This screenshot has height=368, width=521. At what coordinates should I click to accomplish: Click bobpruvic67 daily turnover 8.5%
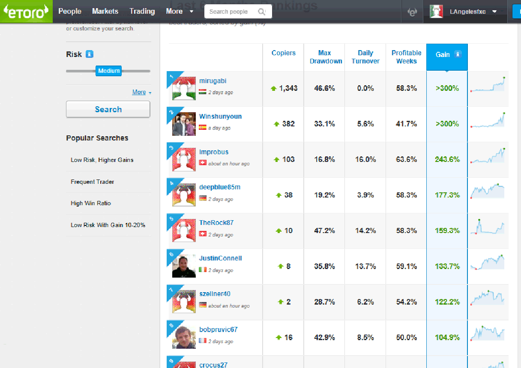[365, 337]
